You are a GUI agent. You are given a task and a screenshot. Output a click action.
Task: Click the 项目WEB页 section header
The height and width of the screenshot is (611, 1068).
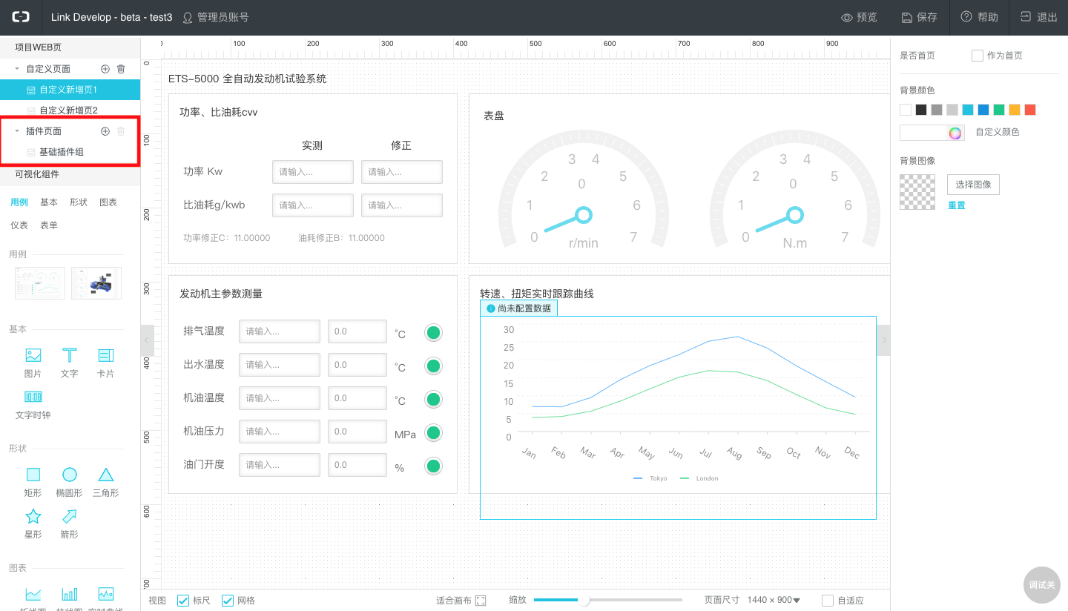click(x=70, y=47)
